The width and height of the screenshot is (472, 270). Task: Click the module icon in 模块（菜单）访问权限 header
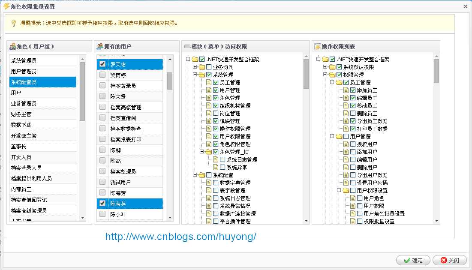click(x=187, y=46)
